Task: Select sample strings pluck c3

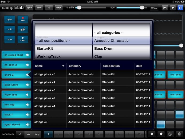Action: (92, 90)
